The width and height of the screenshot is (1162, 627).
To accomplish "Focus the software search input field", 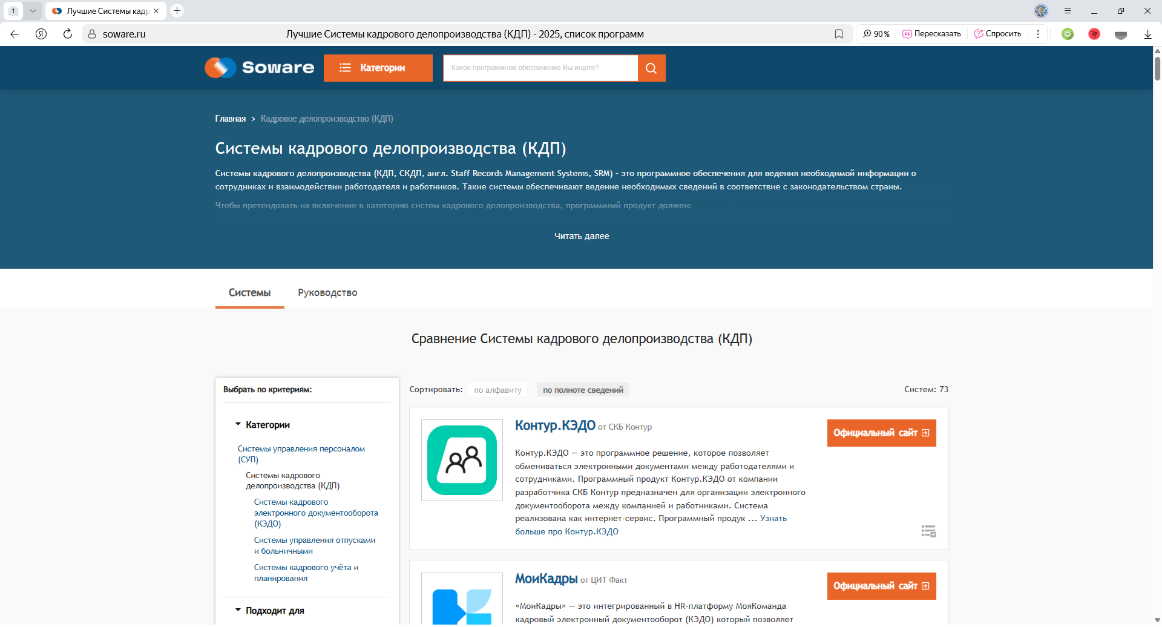I will (x=540, y=68).
